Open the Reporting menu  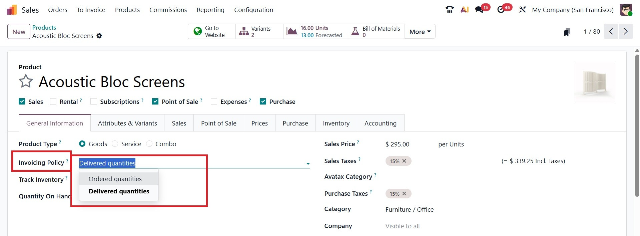pyautogui.click(x=210, y=10)
